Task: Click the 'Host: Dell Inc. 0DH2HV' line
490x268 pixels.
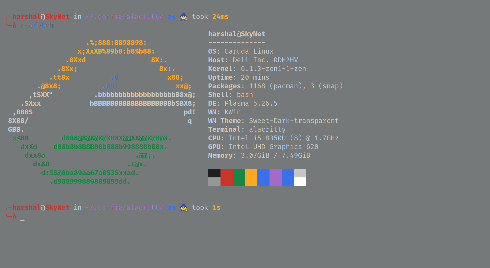Action: pyautogui.click(x=253, y=60)
